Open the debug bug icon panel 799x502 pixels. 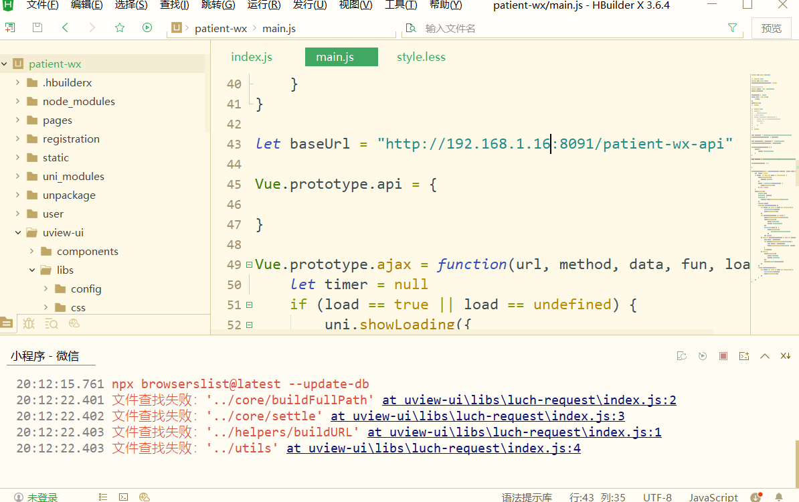click(29, 323)
